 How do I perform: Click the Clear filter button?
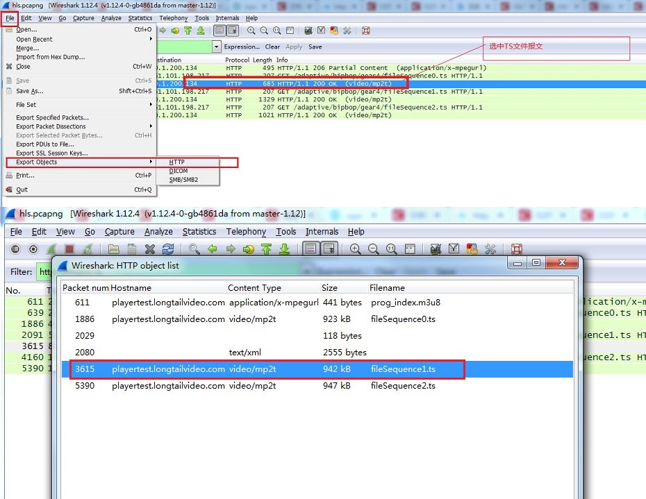pyautogui.click(x=272, y=47)
